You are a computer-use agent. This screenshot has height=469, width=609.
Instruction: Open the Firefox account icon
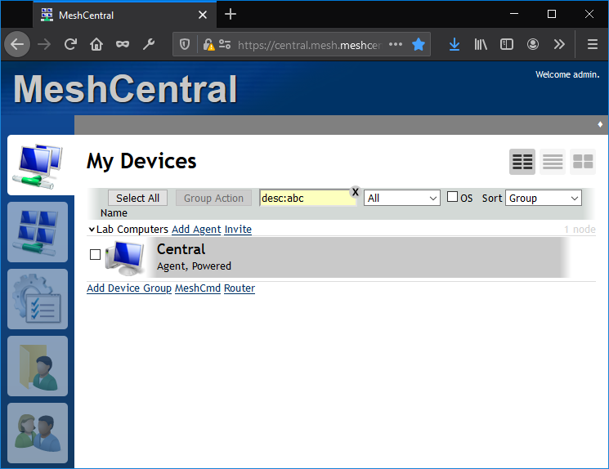click(532, 44)
